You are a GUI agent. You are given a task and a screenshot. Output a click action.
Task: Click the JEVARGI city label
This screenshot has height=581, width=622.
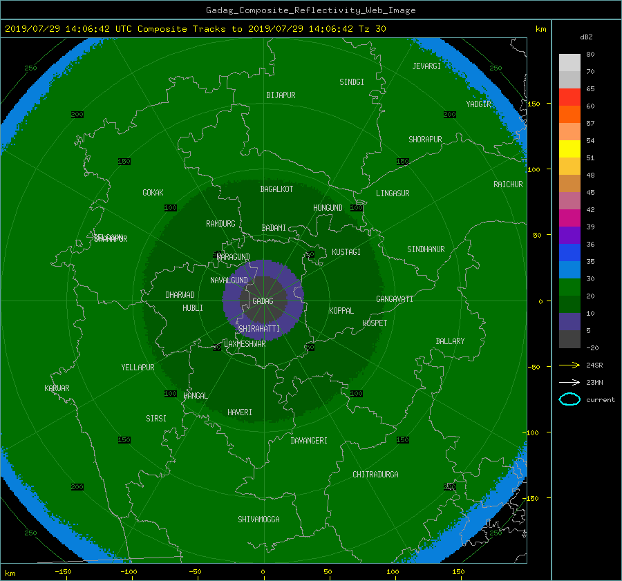(x=426, y=66)
